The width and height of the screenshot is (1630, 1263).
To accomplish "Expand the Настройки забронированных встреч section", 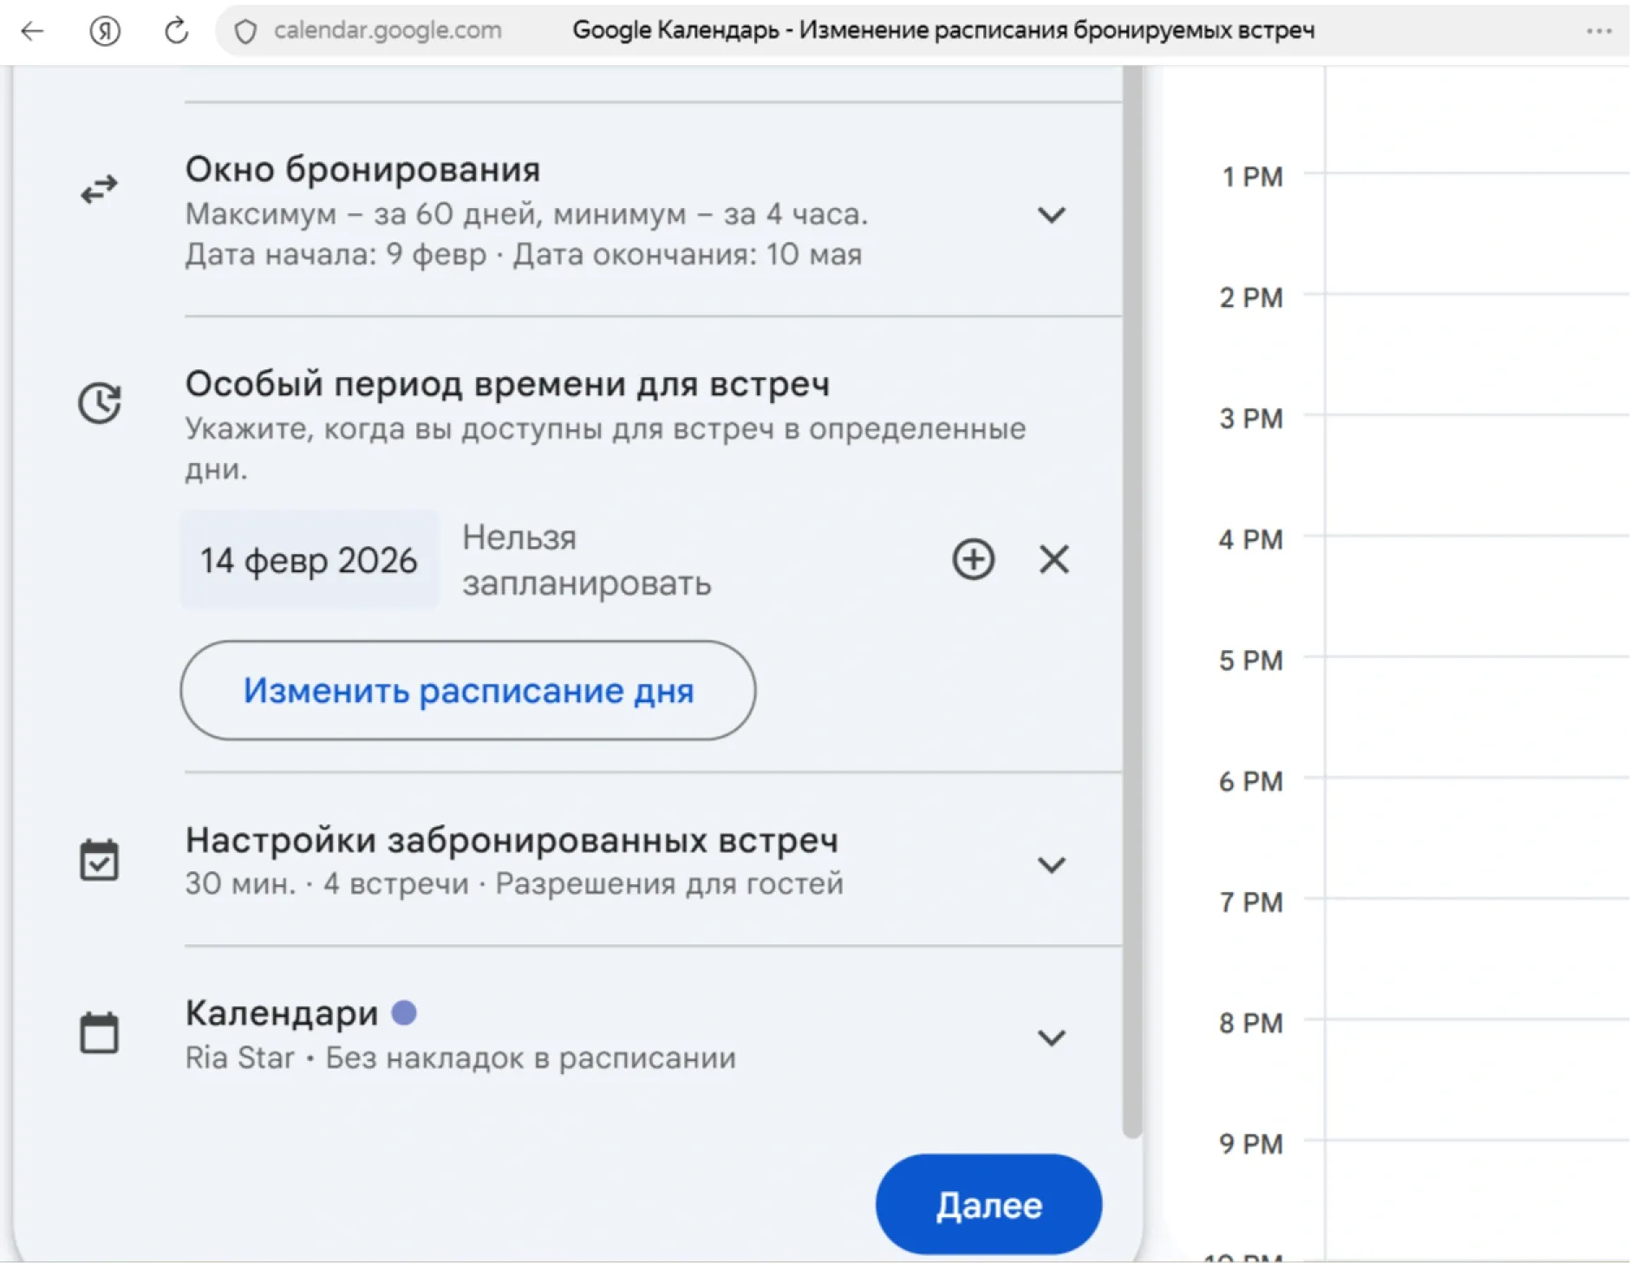I will click(x=1052, y=863).
